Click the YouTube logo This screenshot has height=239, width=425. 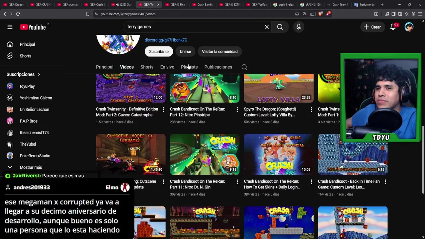(33, 27)
